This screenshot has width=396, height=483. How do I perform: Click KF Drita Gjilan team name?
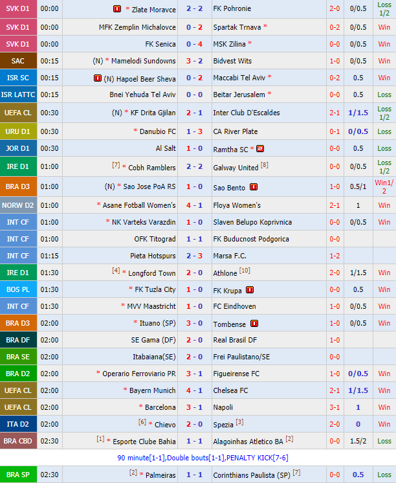[153, 113]
